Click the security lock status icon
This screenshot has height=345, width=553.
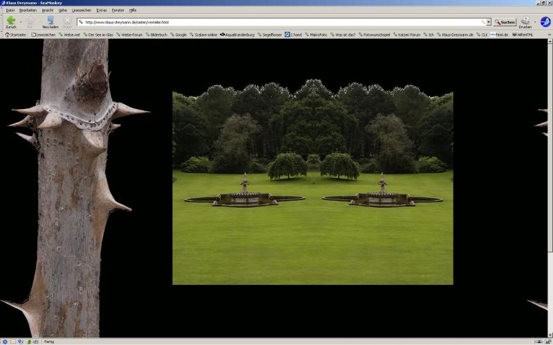pos(547,342)
